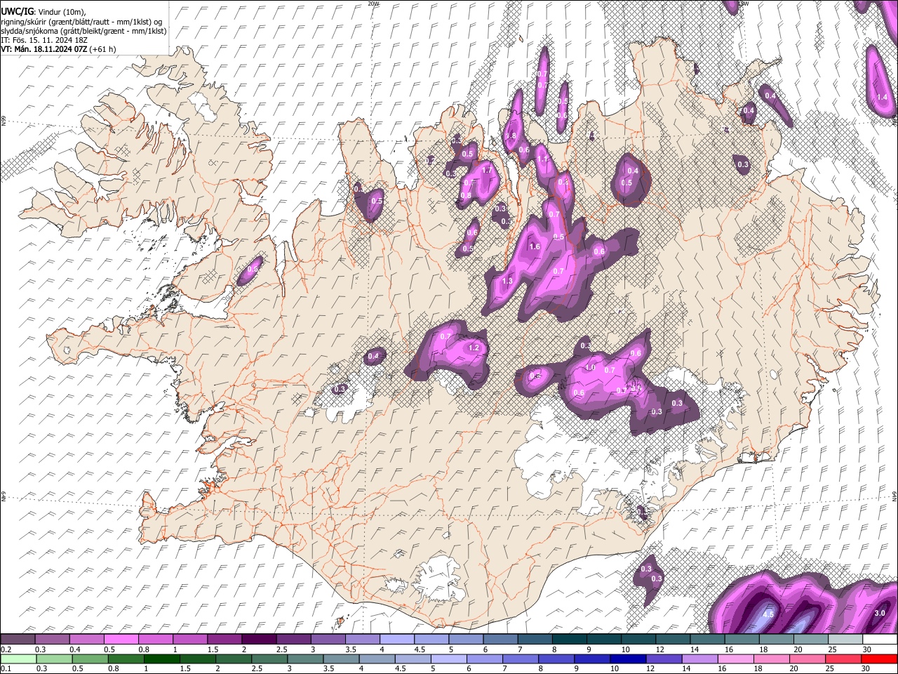Pick the darkest purple 2–2.5 snow legend swatch
898x674 pixels.
[259, 639]
